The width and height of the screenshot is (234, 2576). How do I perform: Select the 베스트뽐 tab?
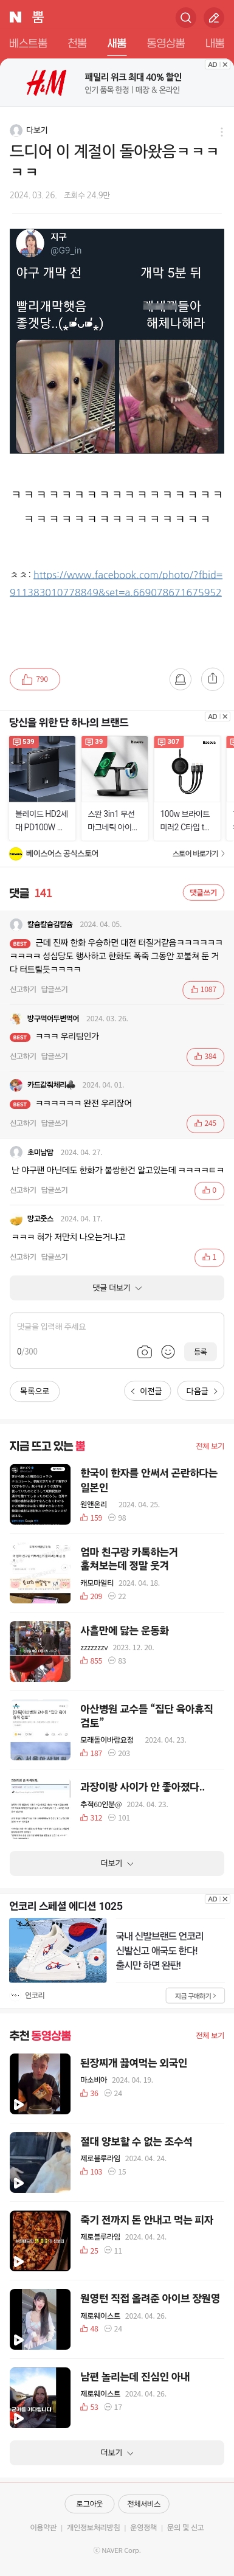28,43
